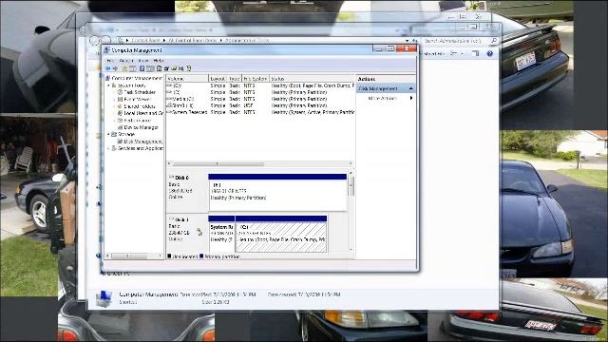
Task: Select Disk Management in the tree
Action: tap(143, 142)
